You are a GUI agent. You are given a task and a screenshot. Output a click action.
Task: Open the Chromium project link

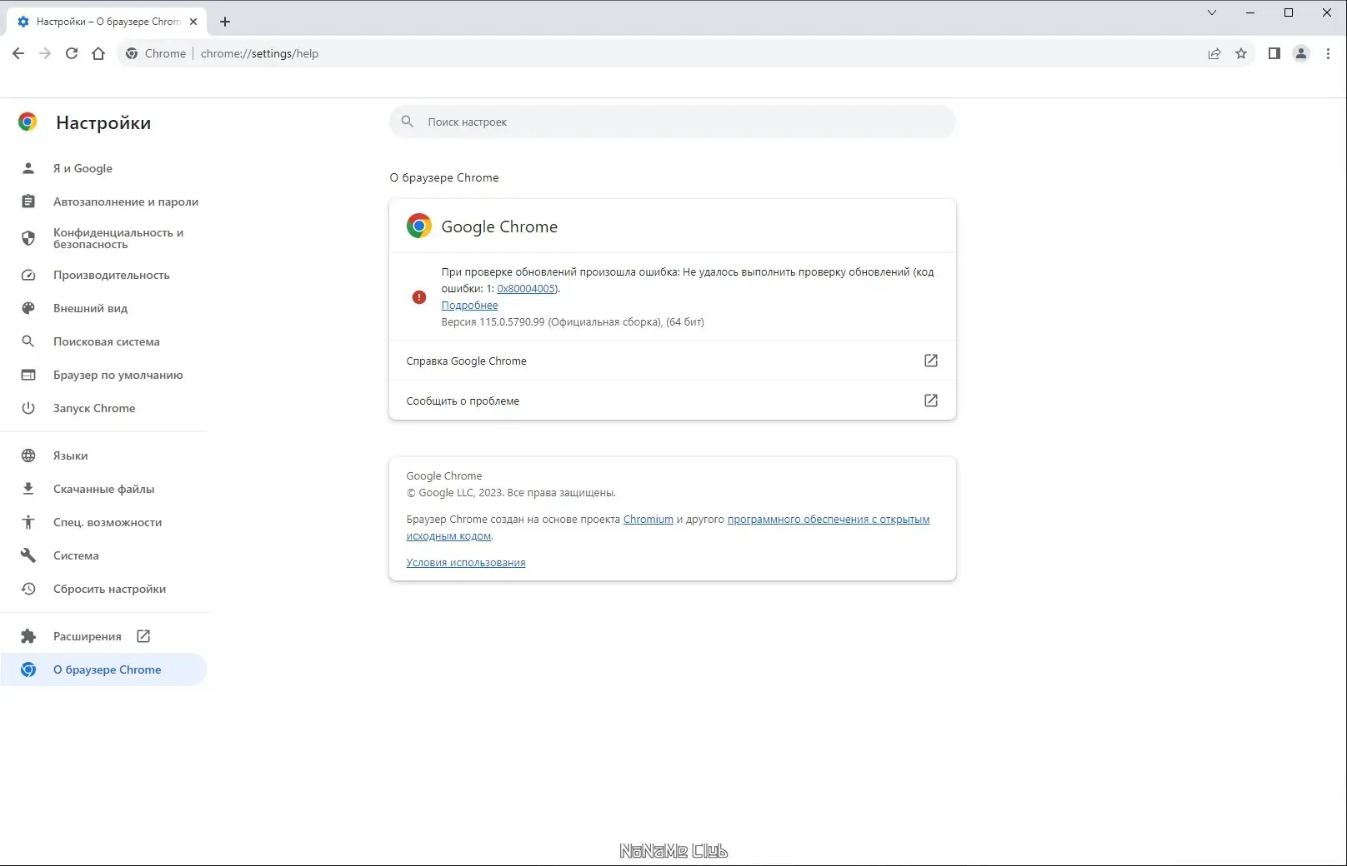pyautogui.click(x=648, y=520)
